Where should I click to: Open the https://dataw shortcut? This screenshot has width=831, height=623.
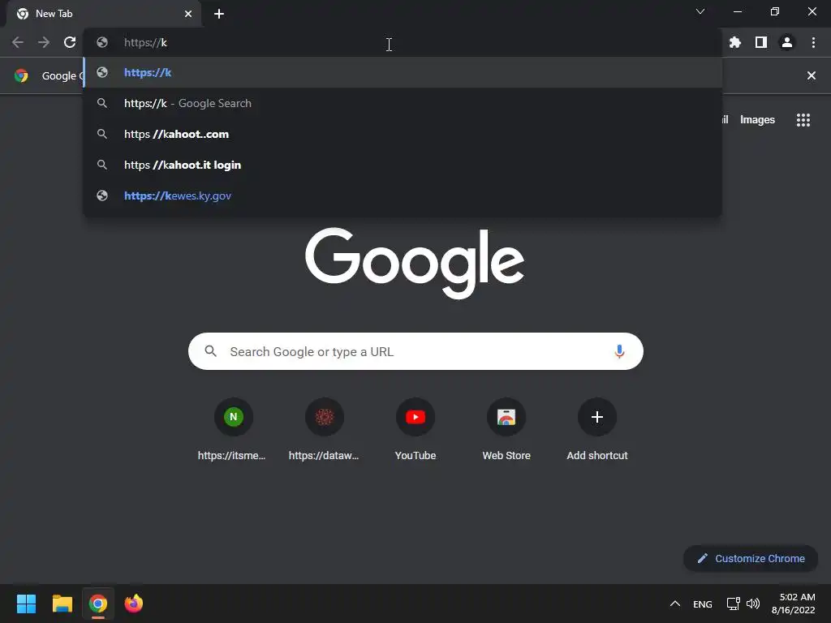click(x=325, y=429)
